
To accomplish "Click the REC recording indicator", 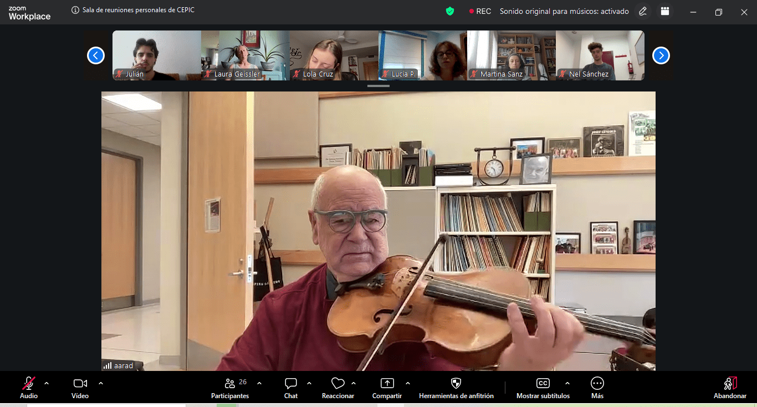I will click(480, 11).
